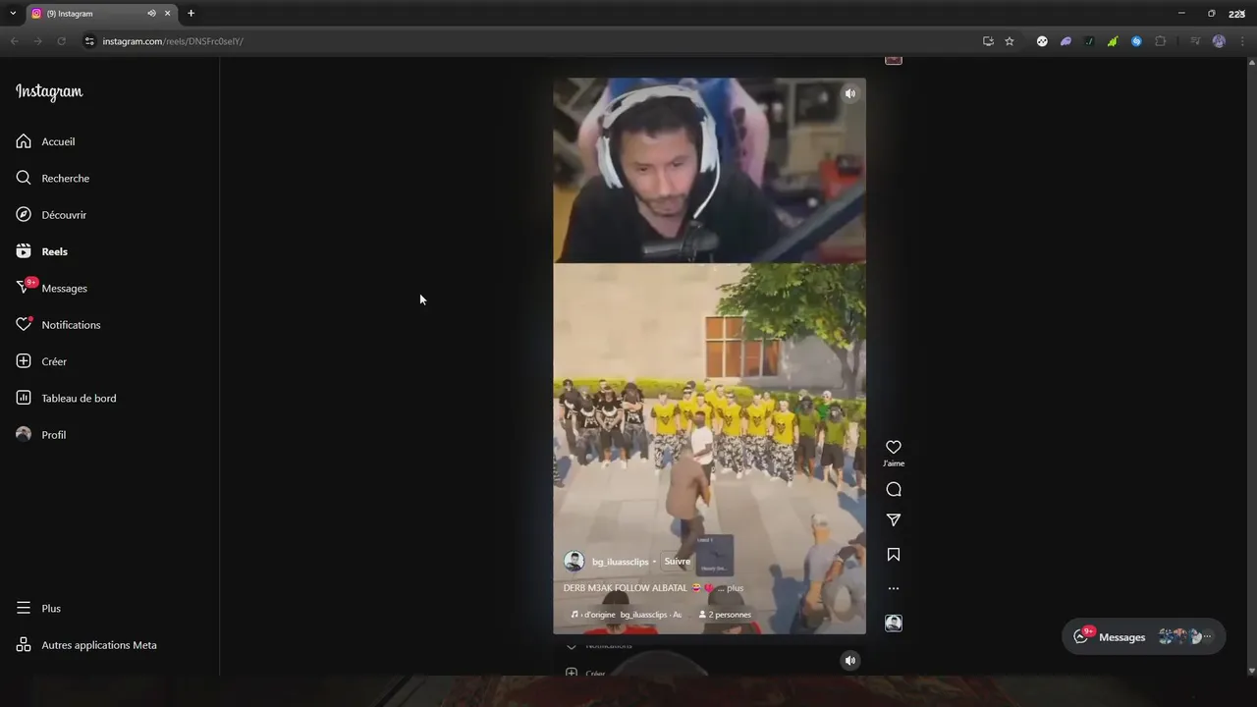Click the page scrollbar down arrow

pyautogui.click(x=1251, y=671)
